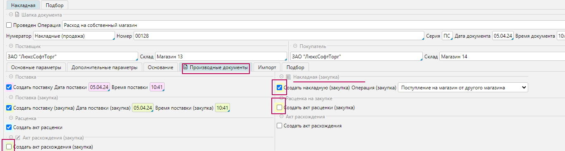This screenshot has width=565, height=151.
Task: Toggle the Проведен checkbox
Action: tap(9, 25)
